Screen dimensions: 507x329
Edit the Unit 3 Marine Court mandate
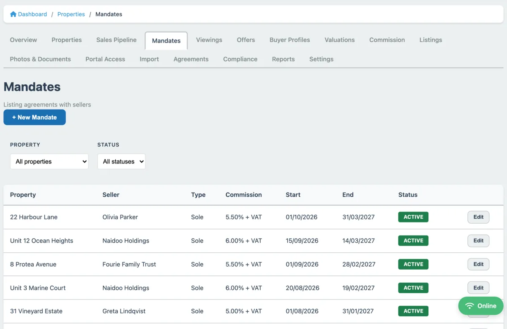[x=478, y=288]
